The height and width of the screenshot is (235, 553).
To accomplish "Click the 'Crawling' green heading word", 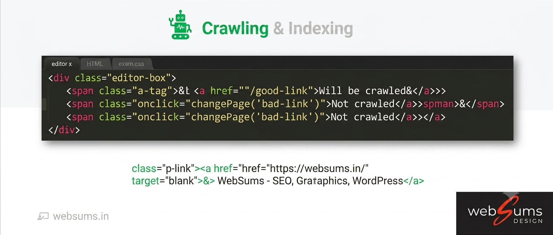I will (235, 28).
